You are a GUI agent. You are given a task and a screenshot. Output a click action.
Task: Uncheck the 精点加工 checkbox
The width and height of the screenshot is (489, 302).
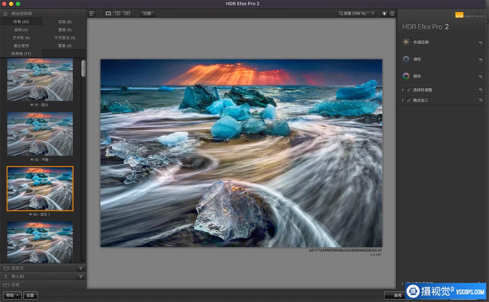tap(409, 101)
